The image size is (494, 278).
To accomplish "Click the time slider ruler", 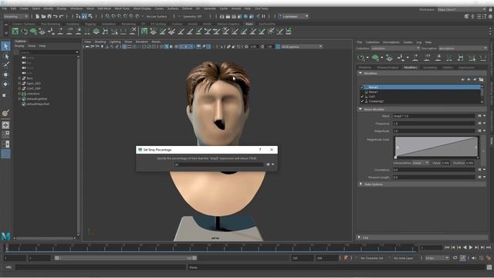I will click(211, 248).
